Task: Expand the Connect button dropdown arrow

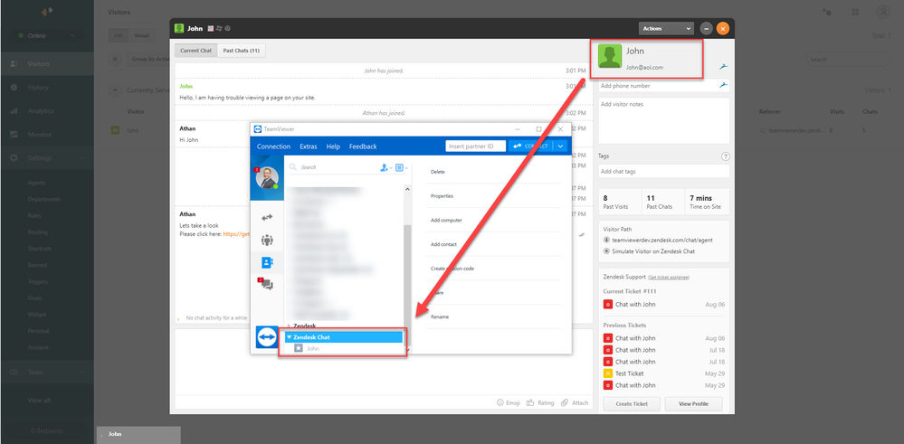Action: [x=560, y=146]
